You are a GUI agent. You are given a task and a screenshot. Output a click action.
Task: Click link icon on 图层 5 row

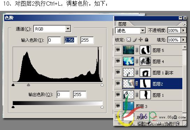tap(137, 50)
